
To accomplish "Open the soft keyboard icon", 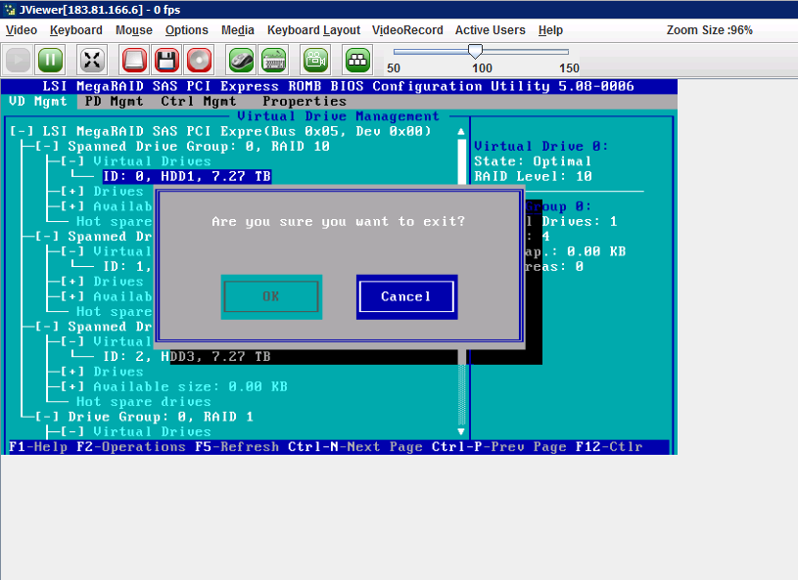I will [273, 61].
